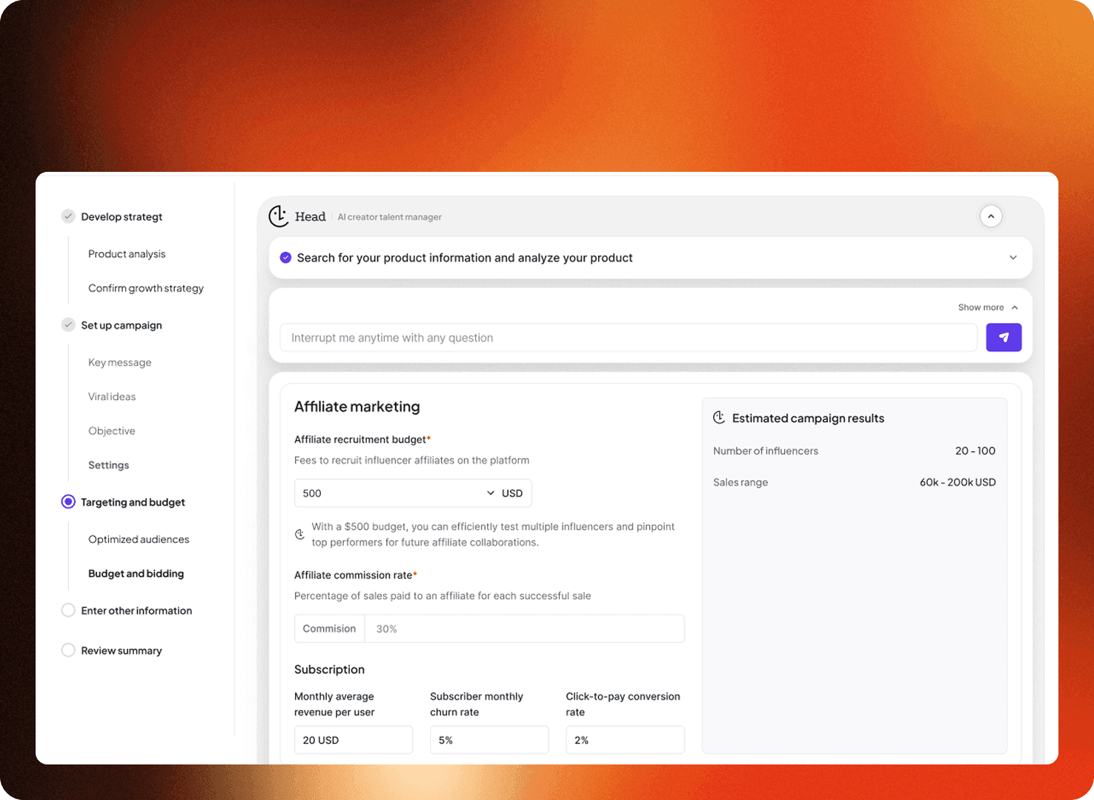Select Review summary radio circle
Viewport: 1094px width, 800px height.
point(68,650)
